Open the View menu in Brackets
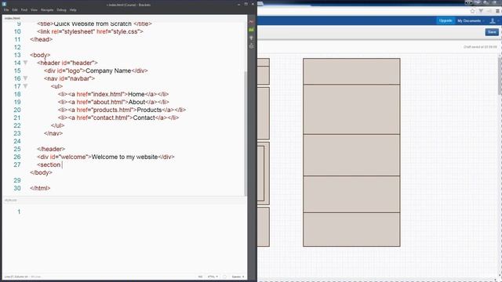The image size is (502, 282). point(34,10)
